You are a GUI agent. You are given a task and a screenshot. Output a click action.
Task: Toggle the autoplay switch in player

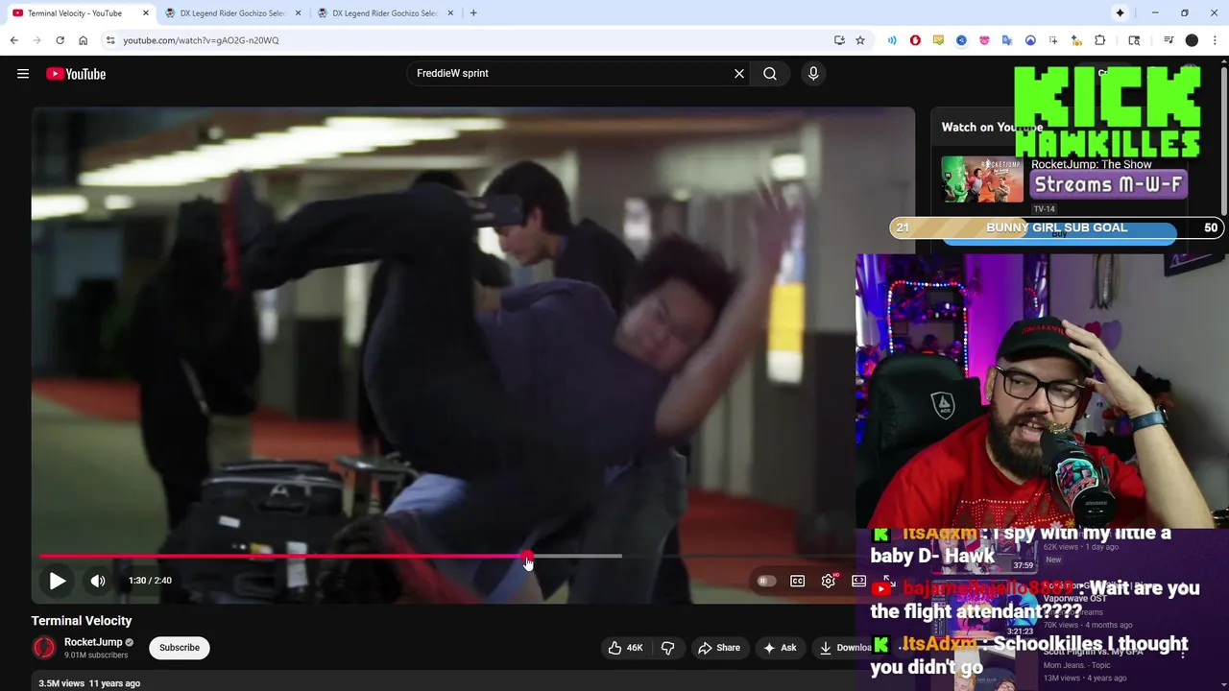(765, 581)
